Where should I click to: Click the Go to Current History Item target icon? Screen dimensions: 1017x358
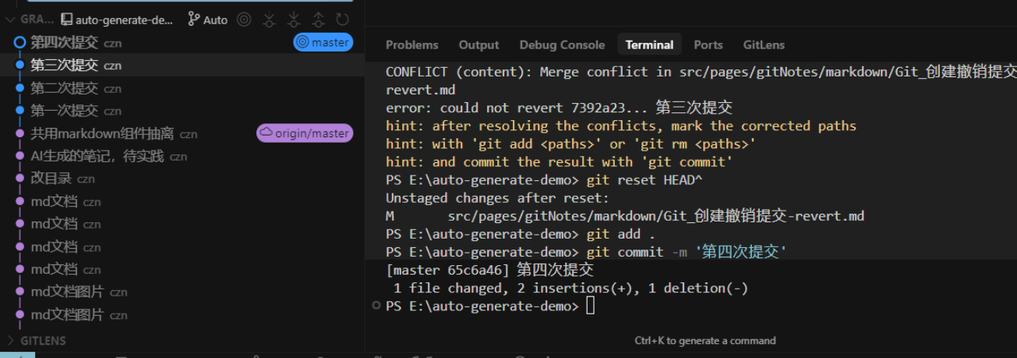click(244, 19)
